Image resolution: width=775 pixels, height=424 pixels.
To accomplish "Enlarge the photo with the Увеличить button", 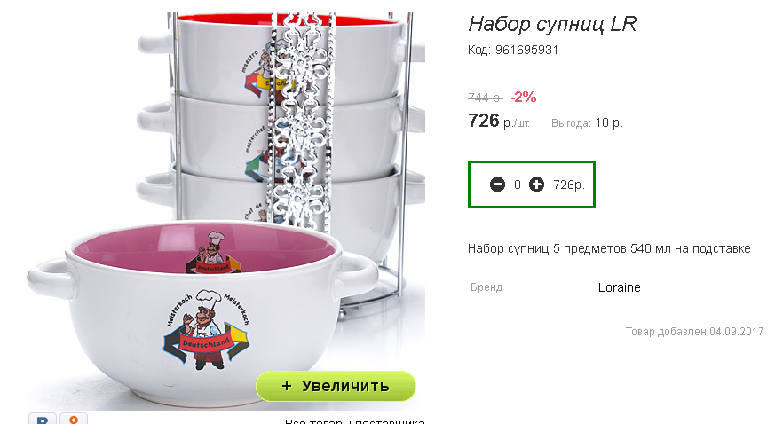I will click(x=336, y=386).
